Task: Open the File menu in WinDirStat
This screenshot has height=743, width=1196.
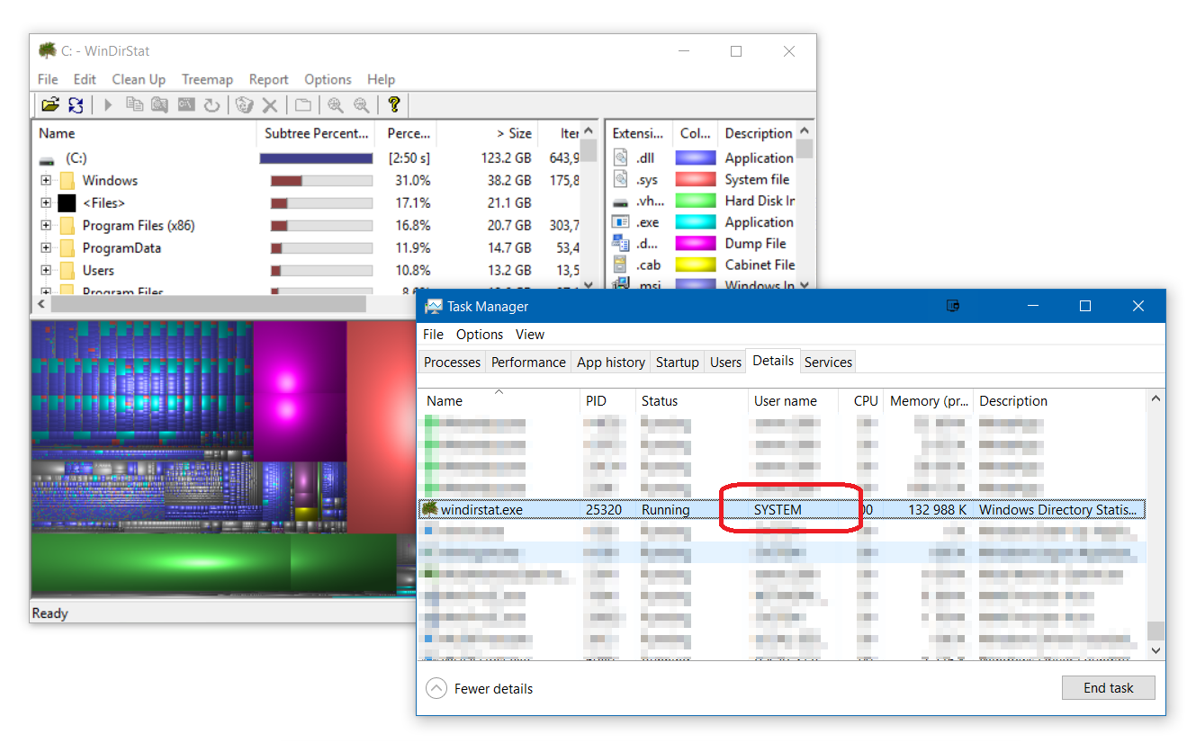Action: pos(48,79)
